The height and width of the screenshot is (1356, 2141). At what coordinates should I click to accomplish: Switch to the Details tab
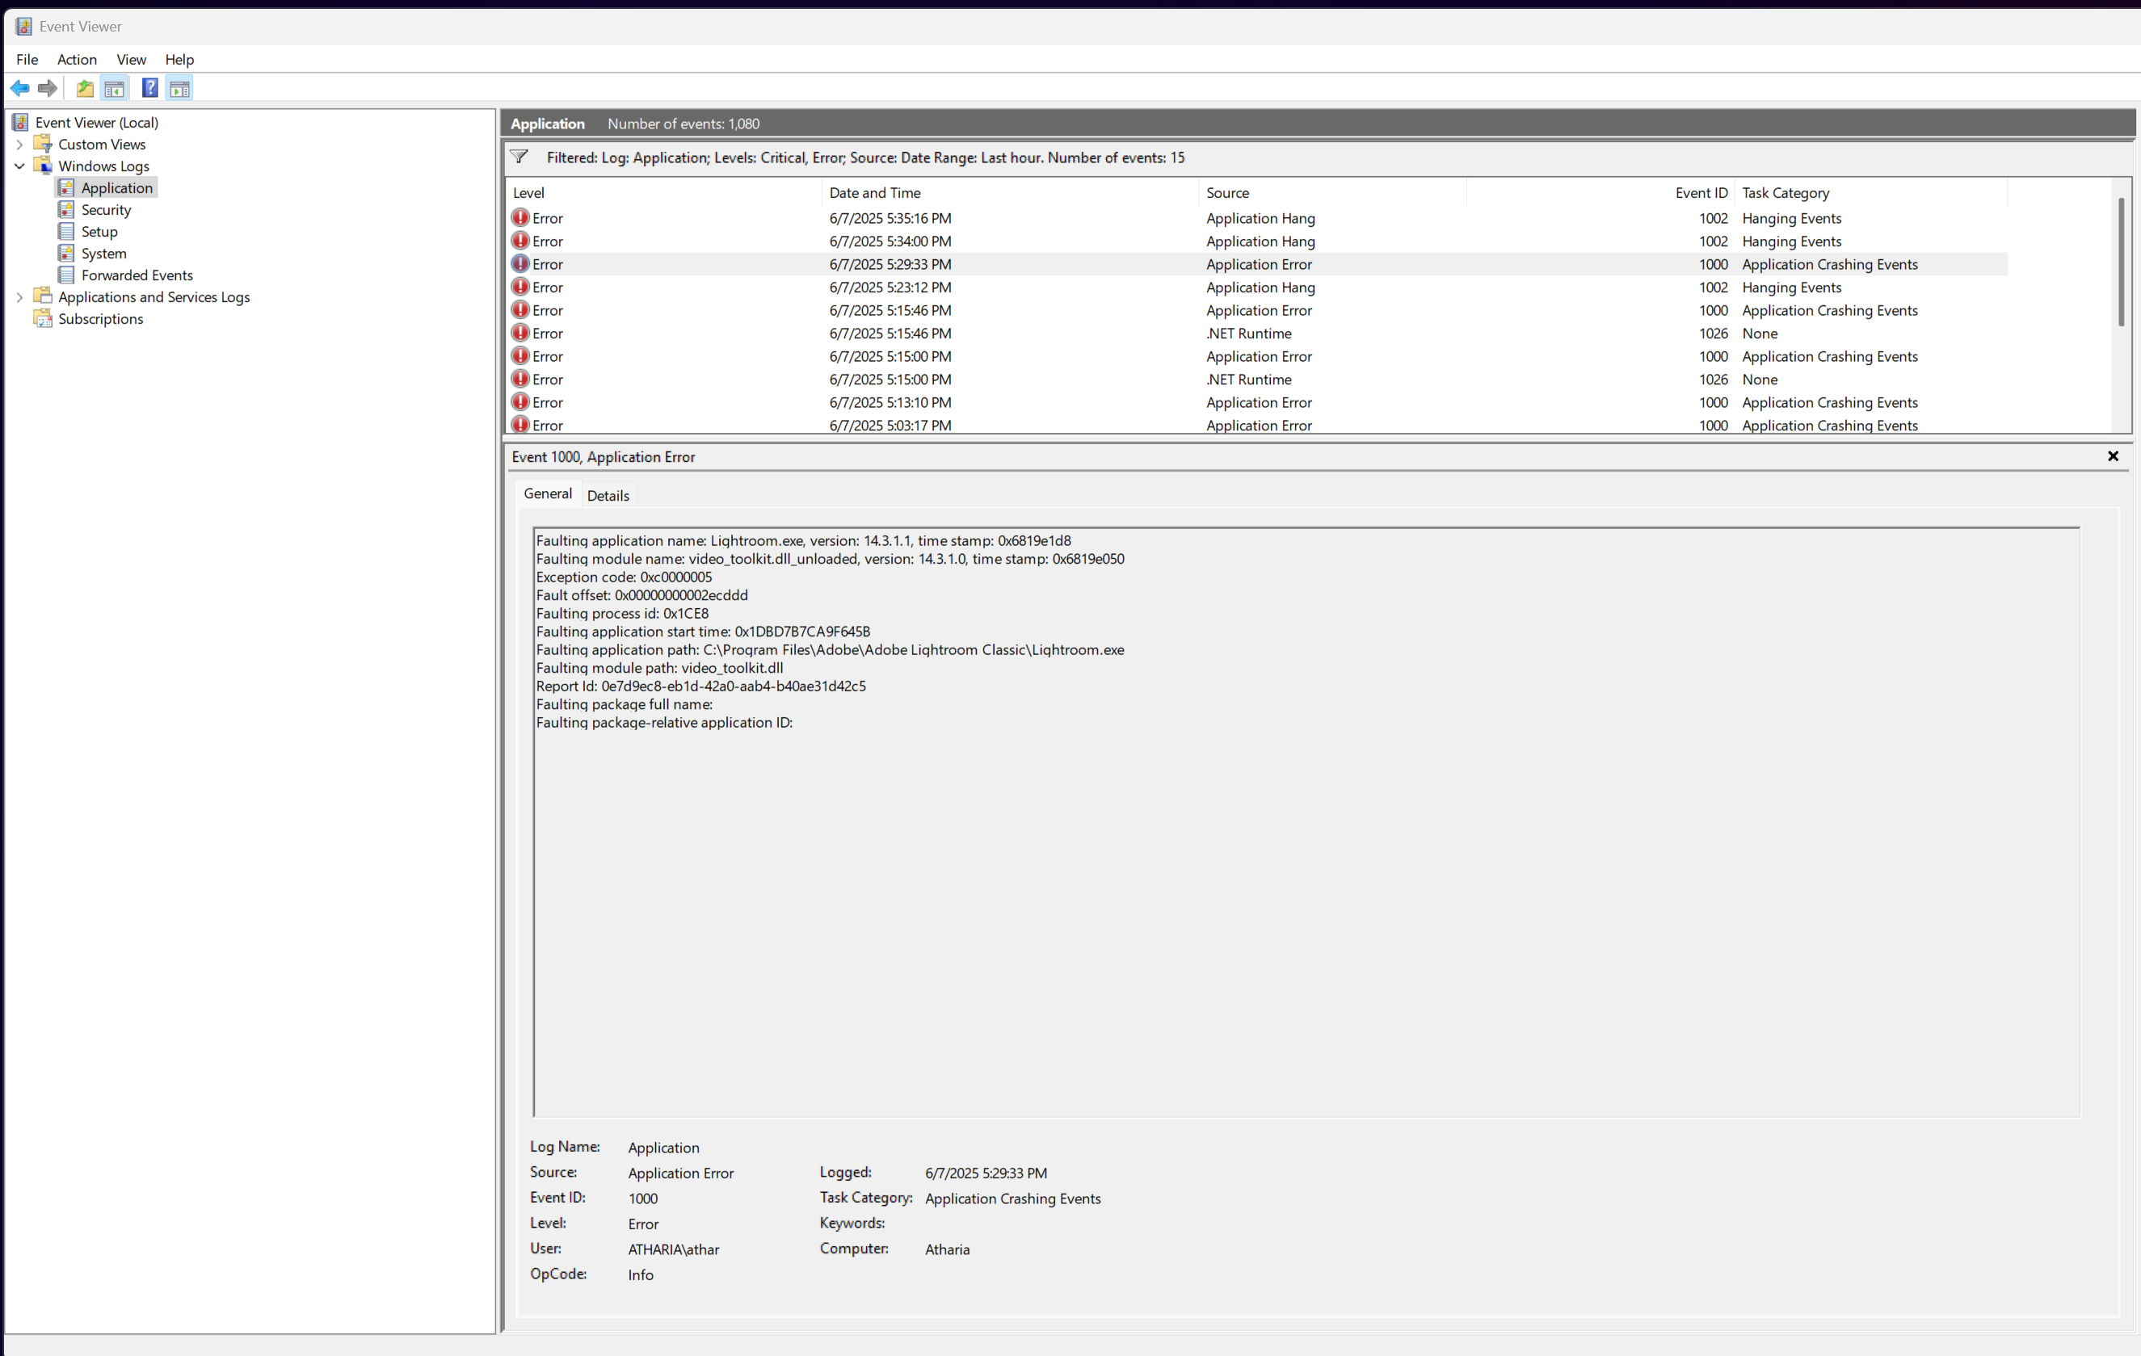coord(608,496)
